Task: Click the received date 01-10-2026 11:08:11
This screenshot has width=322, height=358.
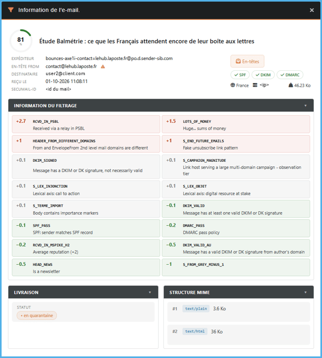Action: click(x=66, y=81)
